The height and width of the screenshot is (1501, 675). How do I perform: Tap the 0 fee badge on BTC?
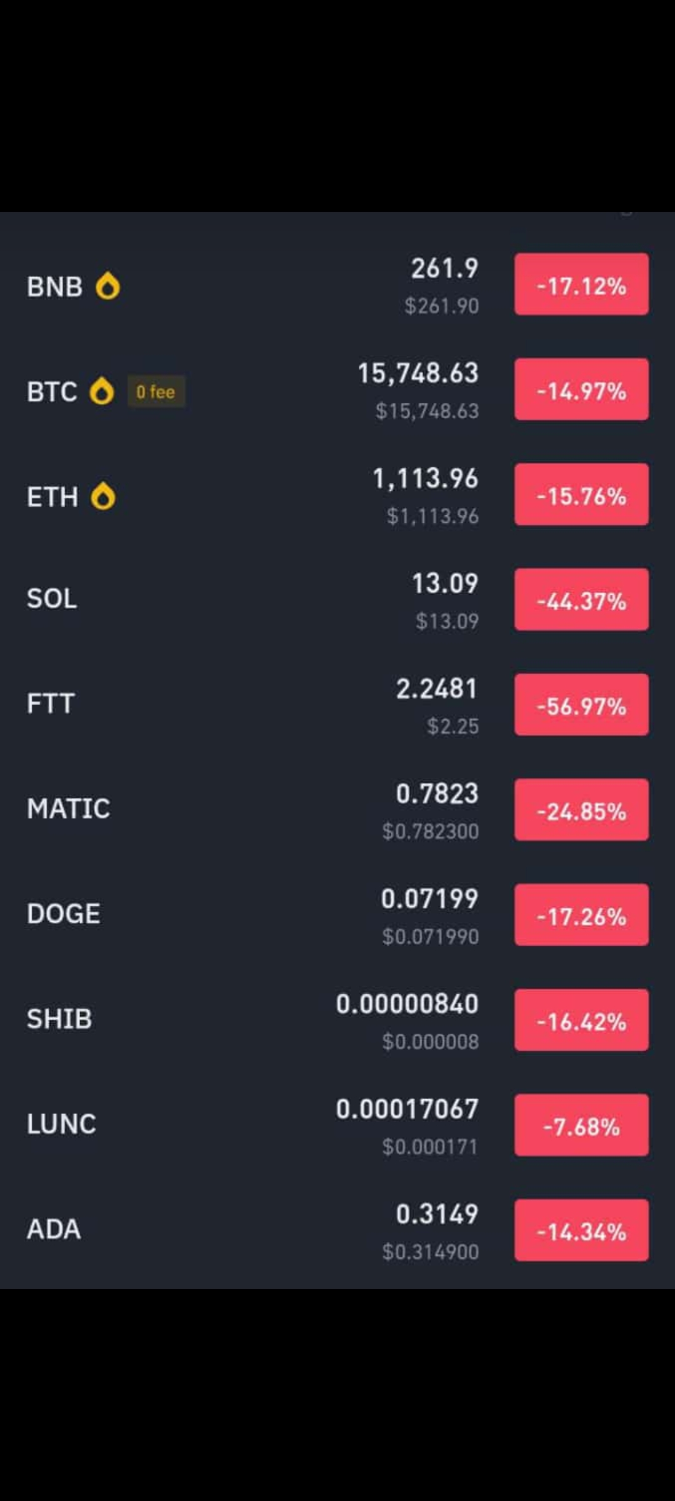156,392
